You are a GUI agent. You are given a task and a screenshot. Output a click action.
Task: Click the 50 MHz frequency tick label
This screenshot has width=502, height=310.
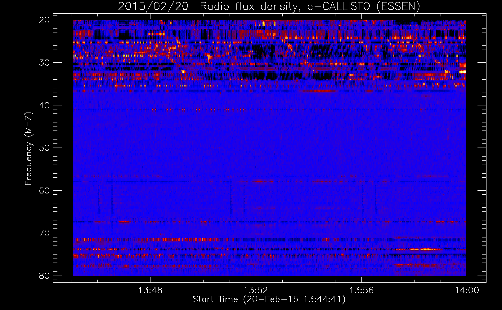[44, 148]
